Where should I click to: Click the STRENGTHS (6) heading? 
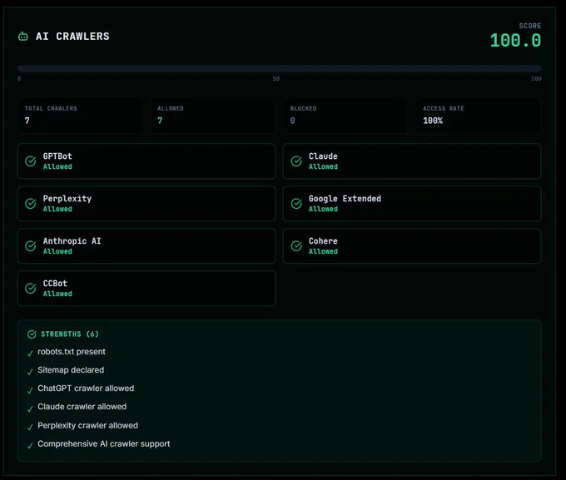pyautogui.click(x=70, y=334)
